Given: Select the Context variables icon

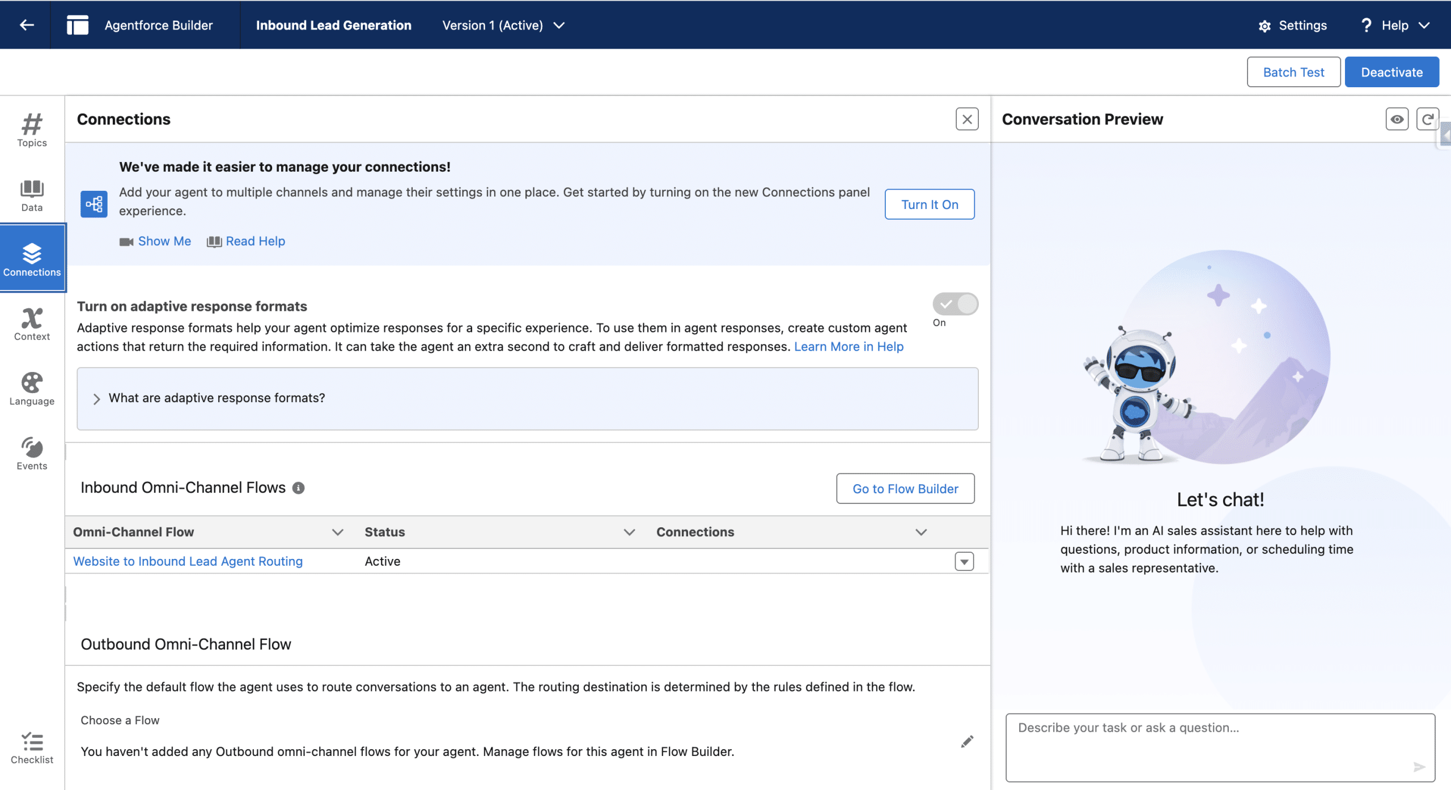Looking at the screenshot, I should [x=32, y=324].
